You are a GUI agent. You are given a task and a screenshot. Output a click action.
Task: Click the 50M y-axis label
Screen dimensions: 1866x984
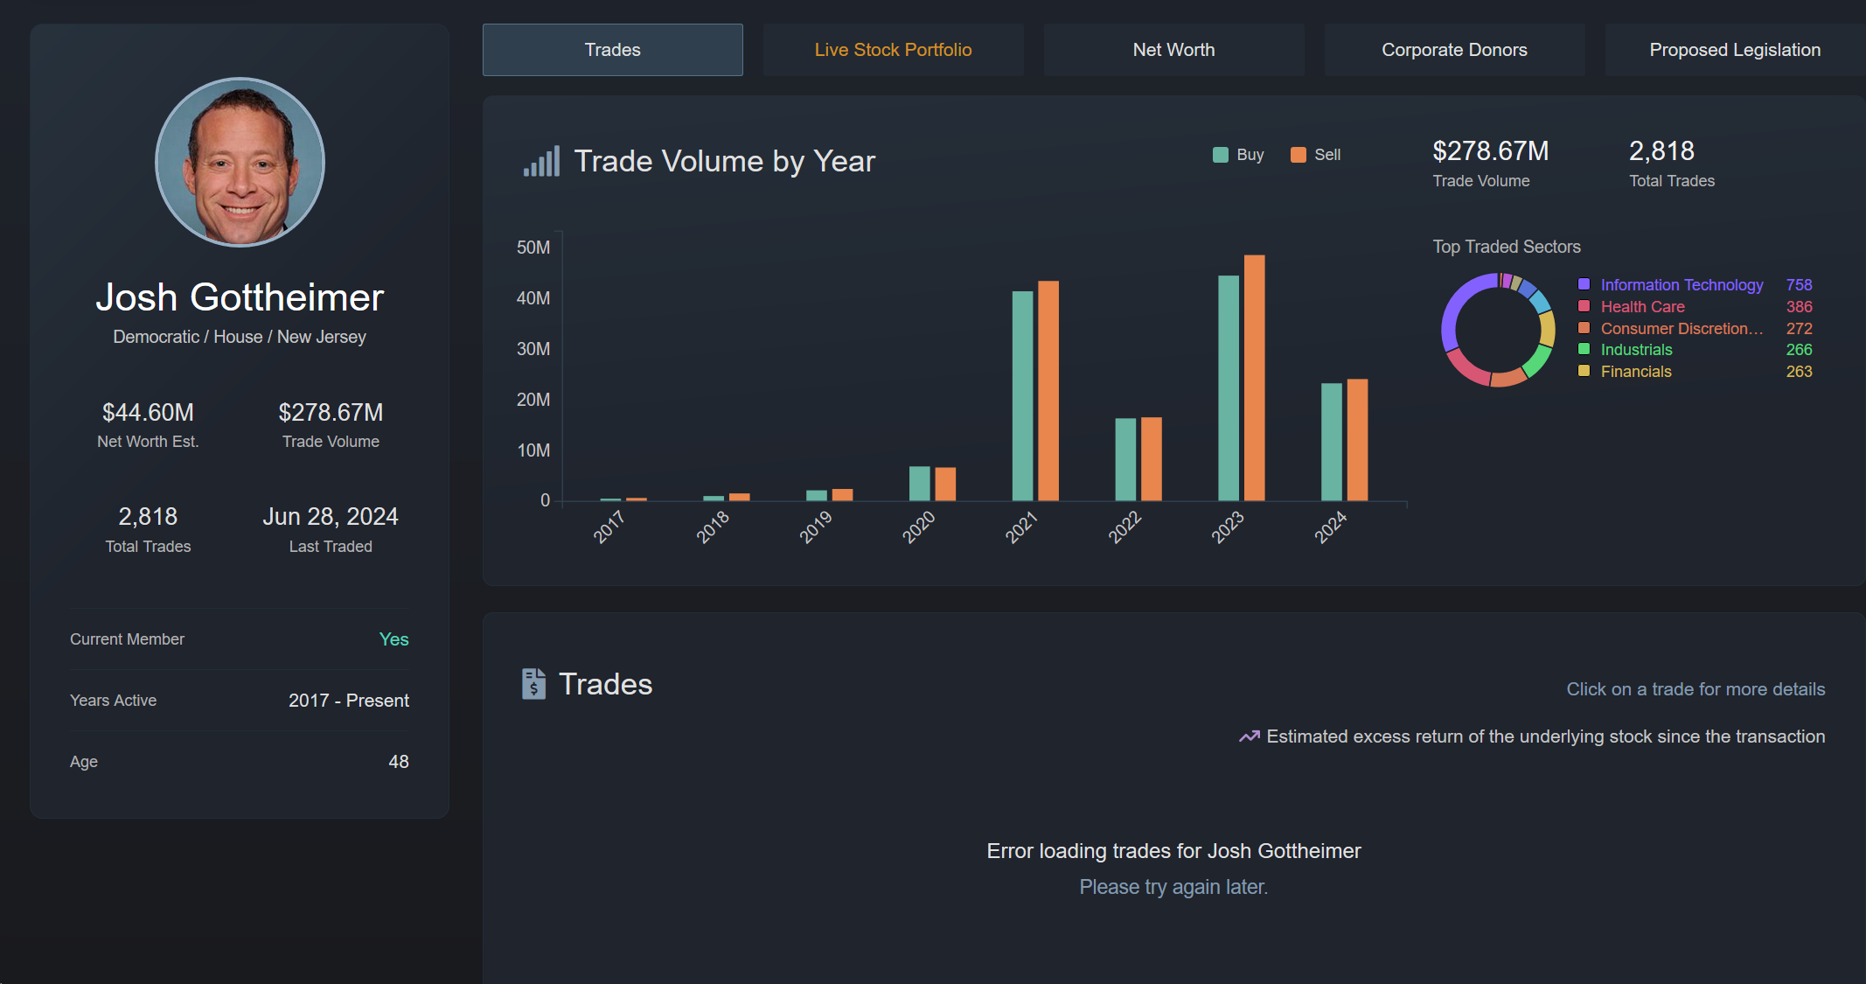click(533, 248)
